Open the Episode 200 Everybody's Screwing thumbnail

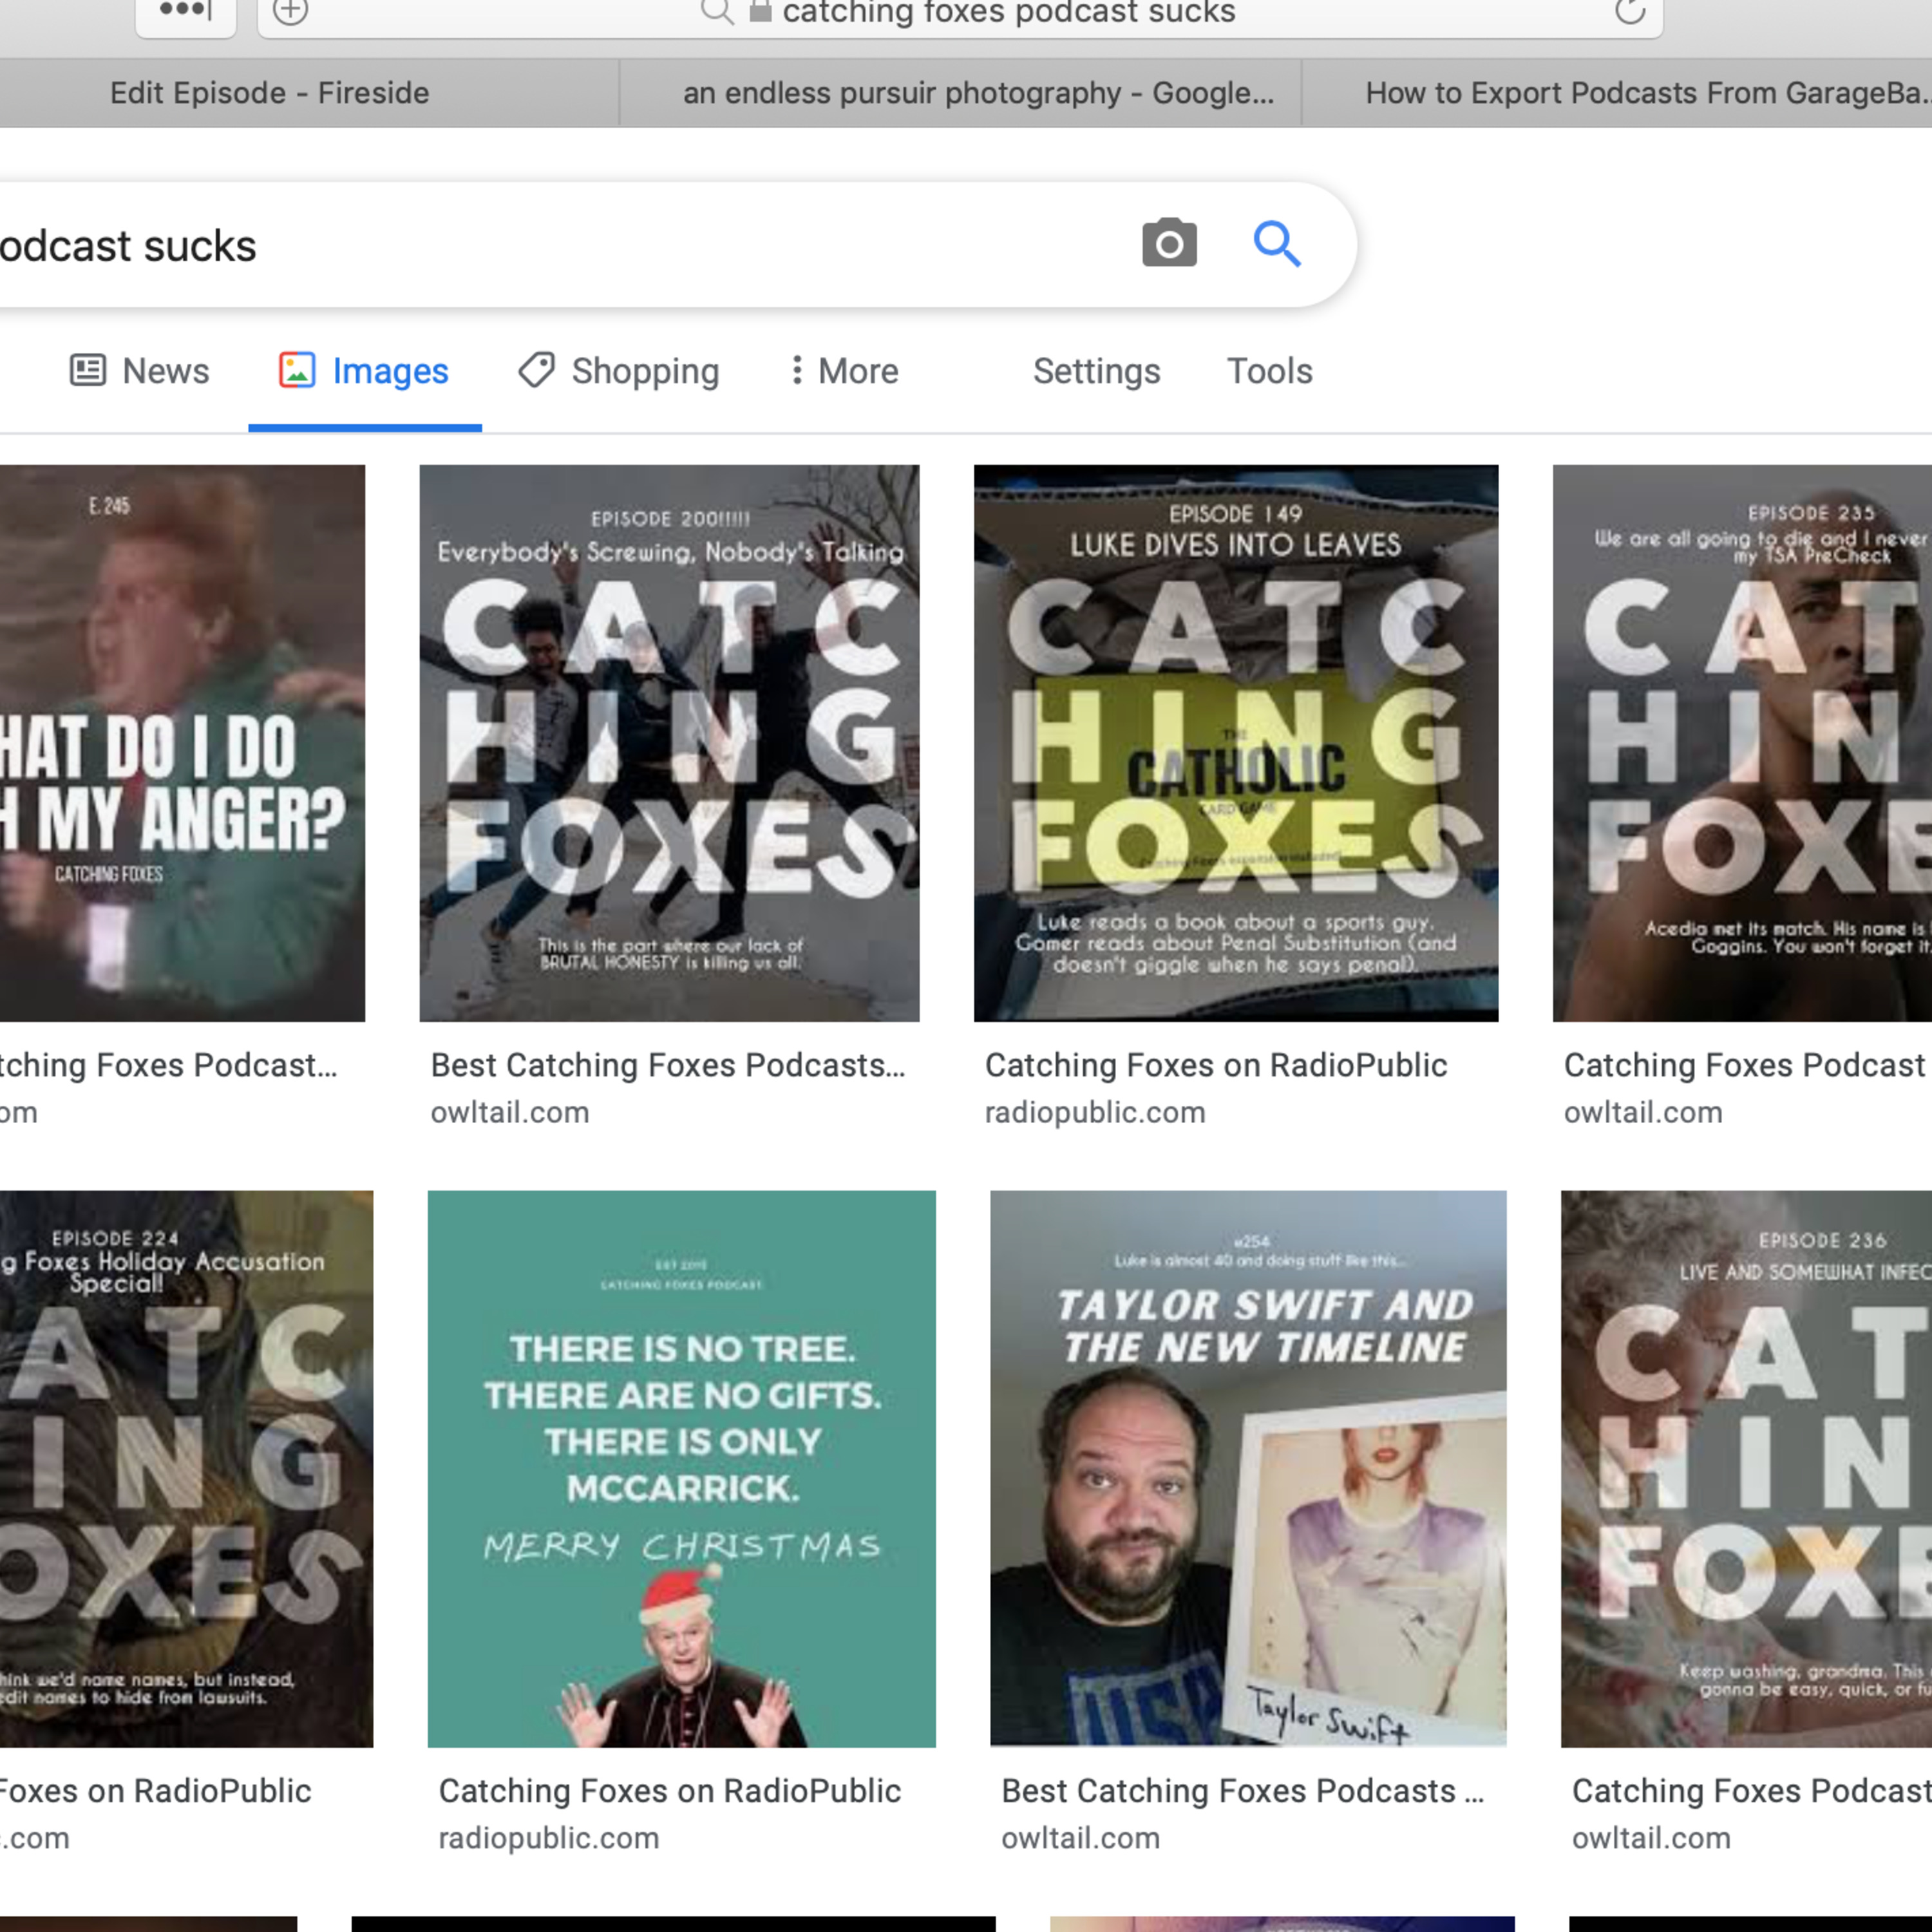(x=669, y=743)
